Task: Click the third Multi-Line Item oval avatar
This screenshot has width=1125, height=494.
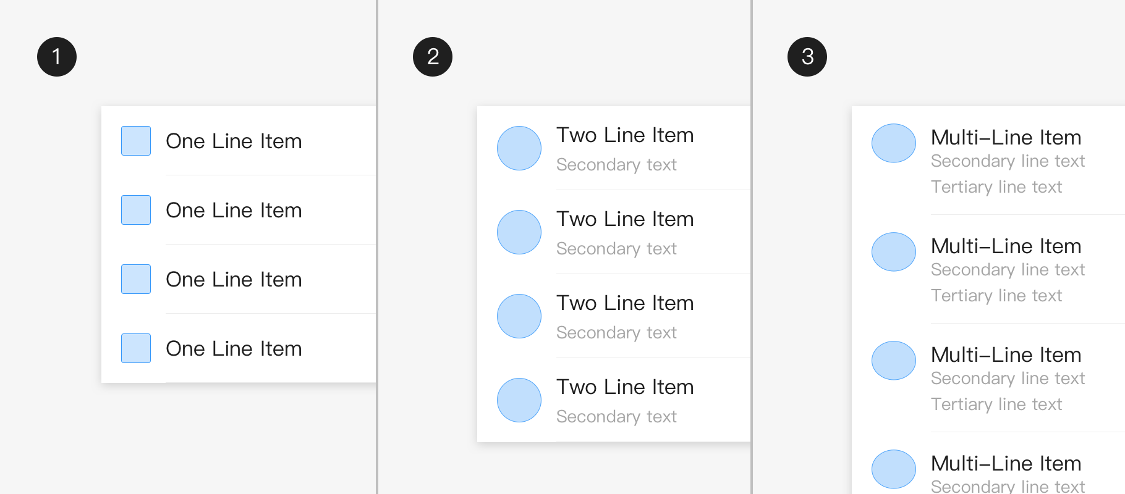Action: coord(894,361)
